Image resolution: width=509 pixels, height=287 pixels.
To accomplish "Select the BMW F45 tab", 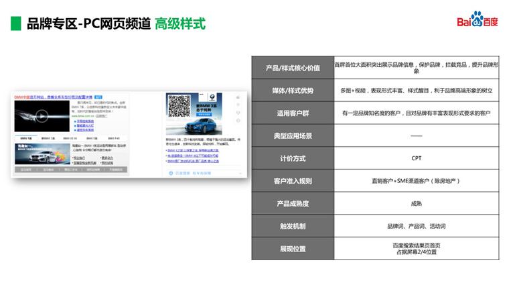I will click(x=114, y=138).
